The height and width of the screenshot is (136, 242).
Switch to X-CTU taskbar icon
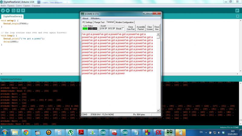(x=169, y=132)
